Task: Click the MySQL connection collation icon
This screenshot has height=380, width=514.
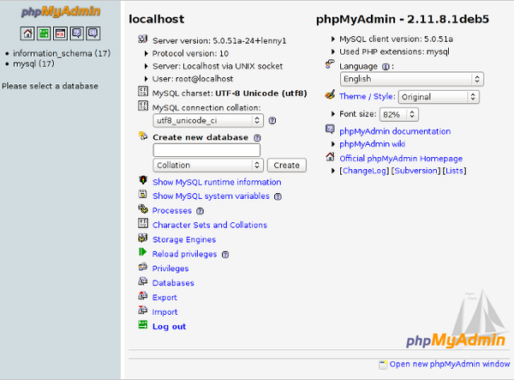Action: pos(143,106)
